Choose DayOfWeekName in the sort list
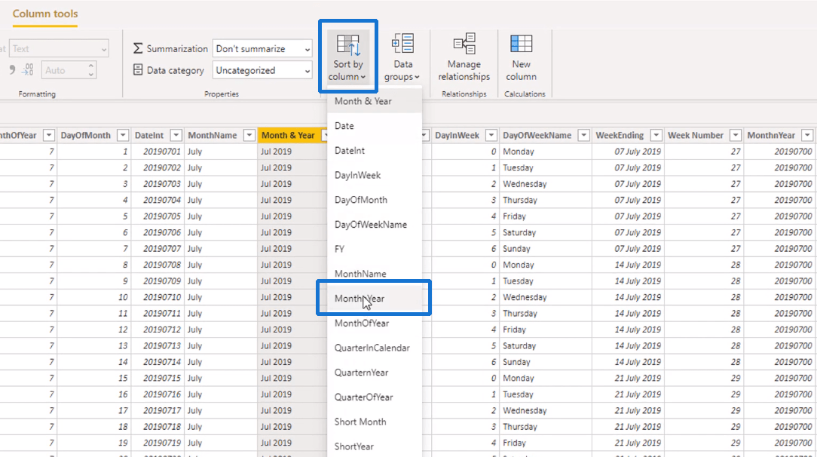 (374, 225)
